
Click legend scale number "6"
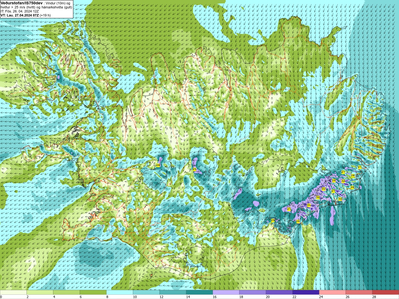coord(80,297)
